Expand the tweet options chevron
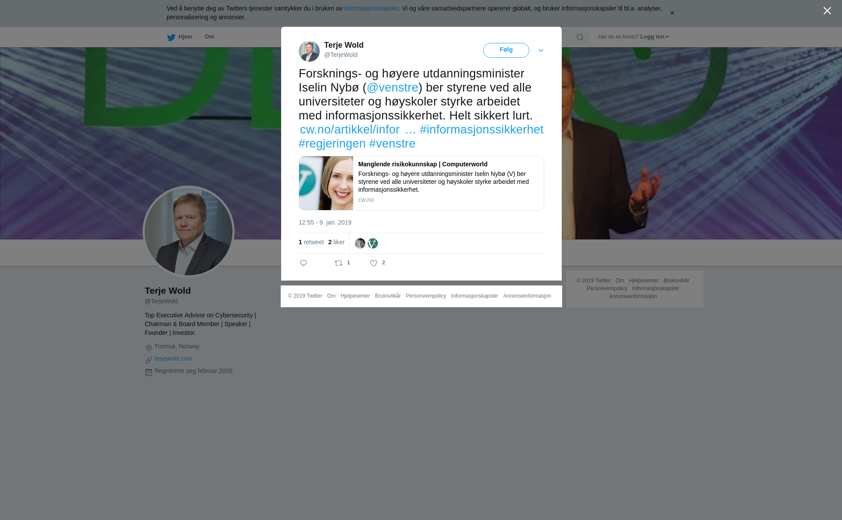The height and width of the screenshot is (520, 842). (x=541, y=51)
